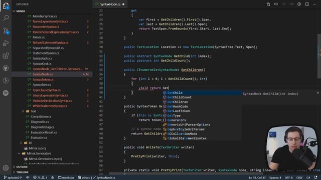Screen dimensions: 321x180
Task: Open the Run and Debug view
Action: coord(6,43)
